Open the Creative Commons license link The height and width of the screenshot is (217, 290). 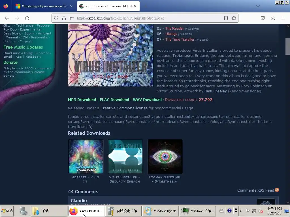pos(124,108)
